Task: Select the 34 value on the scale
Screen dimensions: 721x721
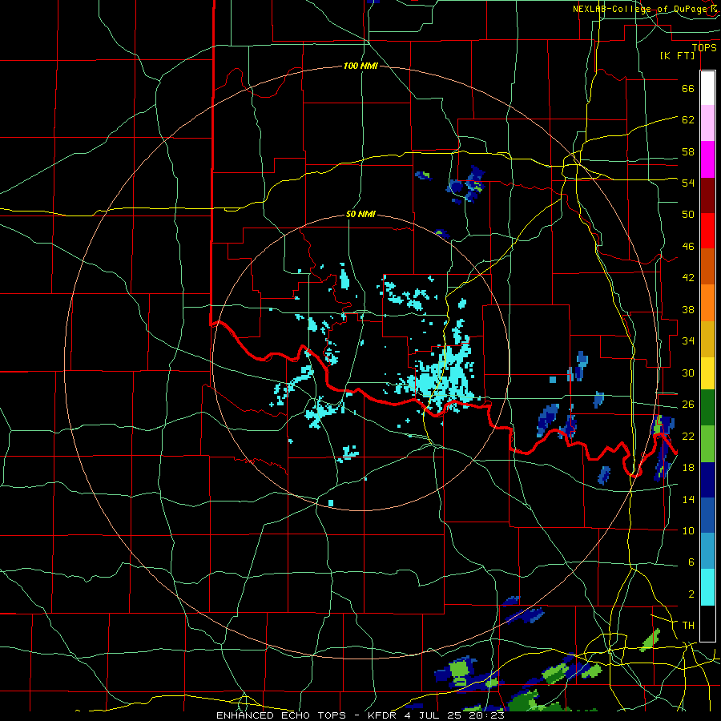Action: click(688, 340)
